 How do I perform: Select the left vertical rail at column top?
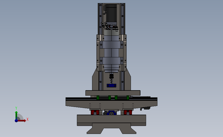(101, 19)
